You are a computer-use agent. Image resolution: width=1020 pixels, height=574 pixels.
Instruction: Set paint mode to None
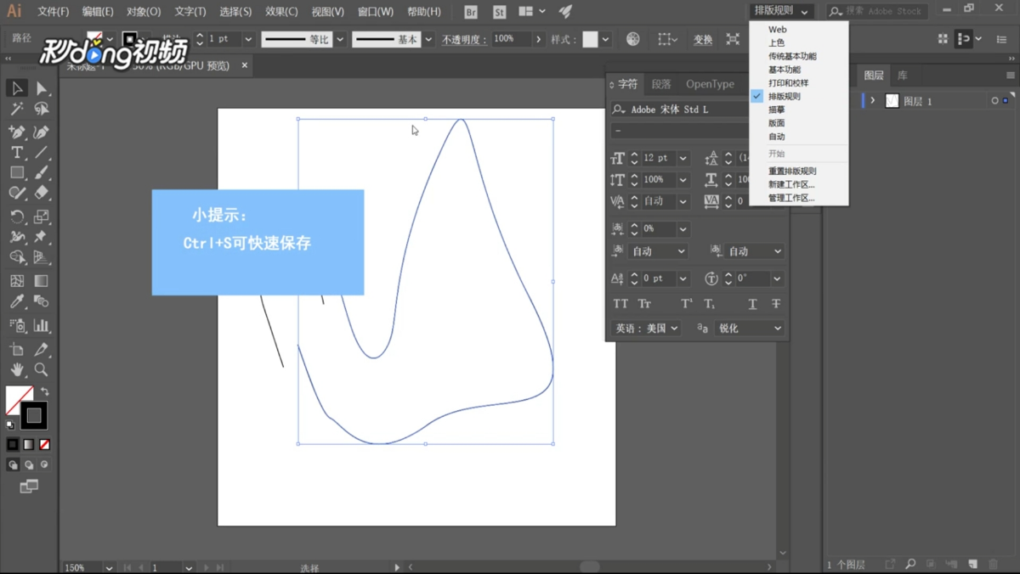(45, 444)
